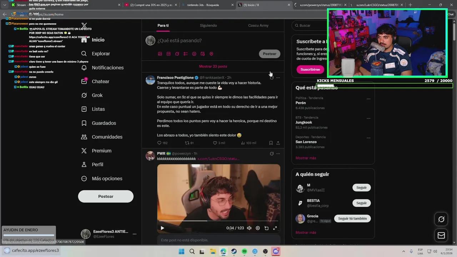This screenshot has width=457, height=257.
Task: Open more options on Francisco's post
Action: click(x=278, y=77)
